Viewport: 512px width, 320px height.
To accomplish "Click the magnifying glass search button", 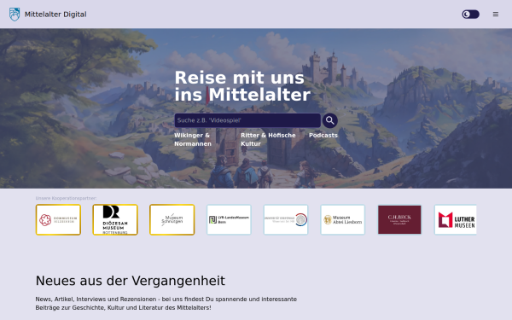I will point(329,120).
